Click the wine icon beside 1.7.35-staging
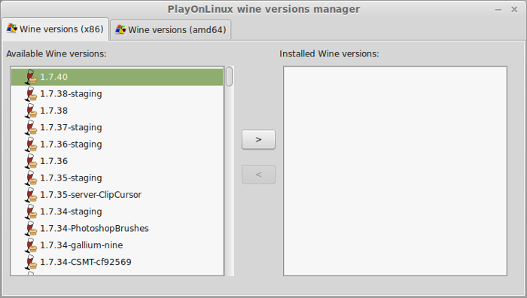 pyautogui.click(x=31, y=178)
